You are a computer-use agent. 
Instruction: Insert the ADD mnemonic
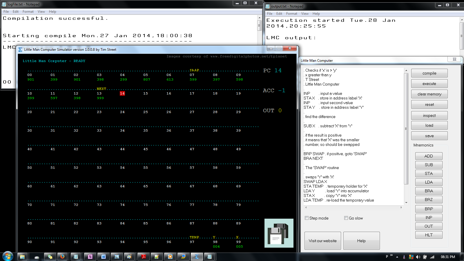coord(429,156)
